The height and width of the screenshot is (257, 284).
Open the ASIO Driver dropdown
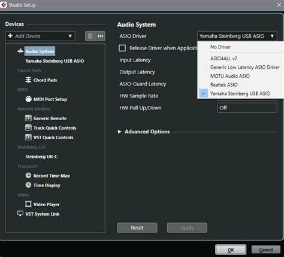click(x=237, y=36)
